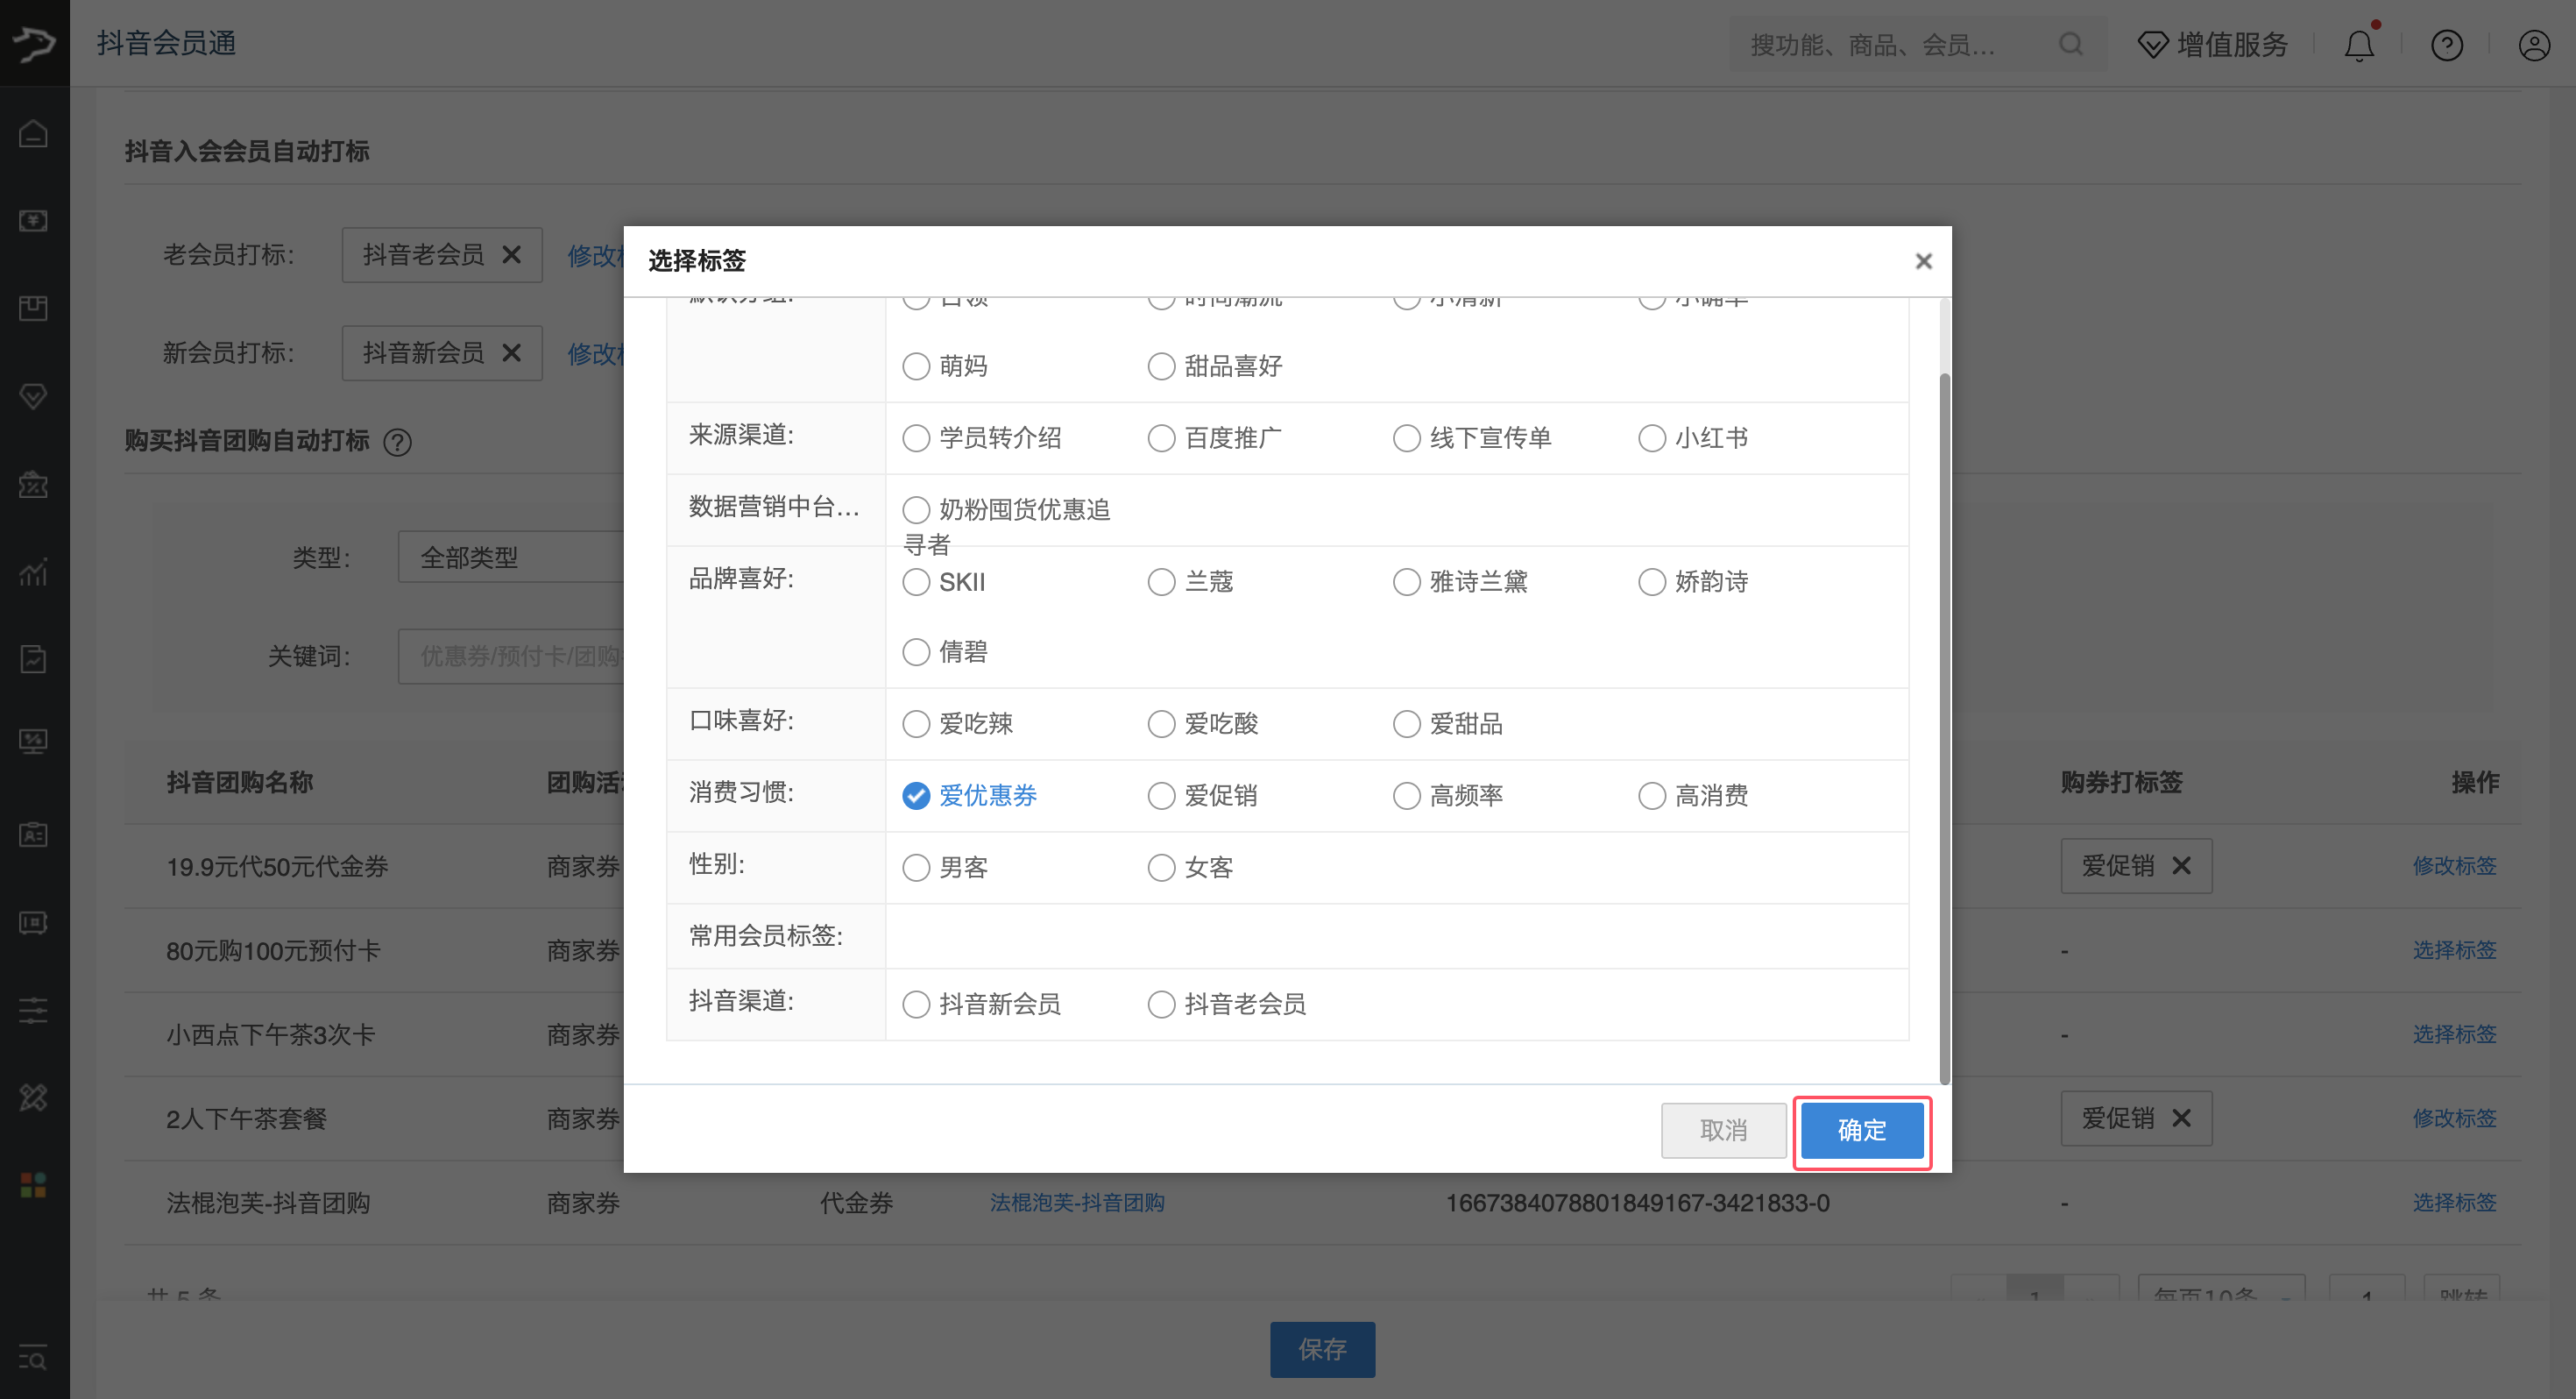
Task: Open the design tools sidebar icon
Action: point(33,1097)
